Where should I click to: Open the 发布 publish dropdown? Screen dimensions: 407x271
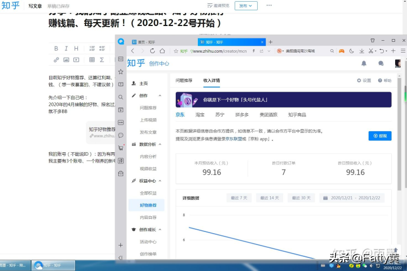[246, 6]
